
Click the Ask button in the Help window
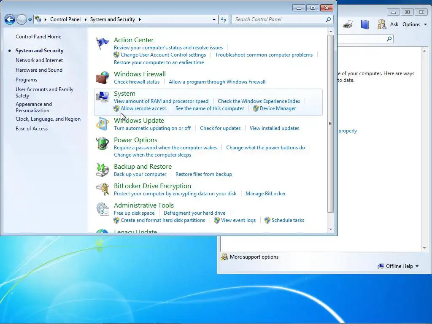[394, 24]
